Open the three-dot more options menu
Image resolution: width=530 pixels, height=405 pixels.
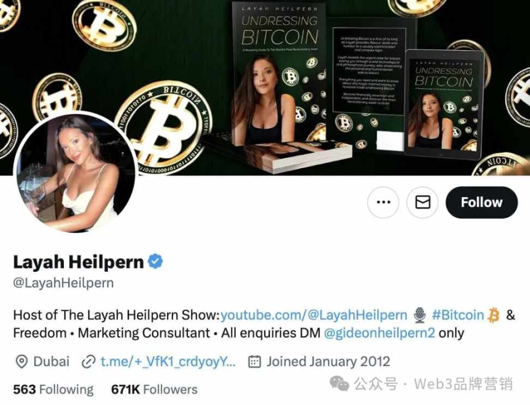pos(383,202)
